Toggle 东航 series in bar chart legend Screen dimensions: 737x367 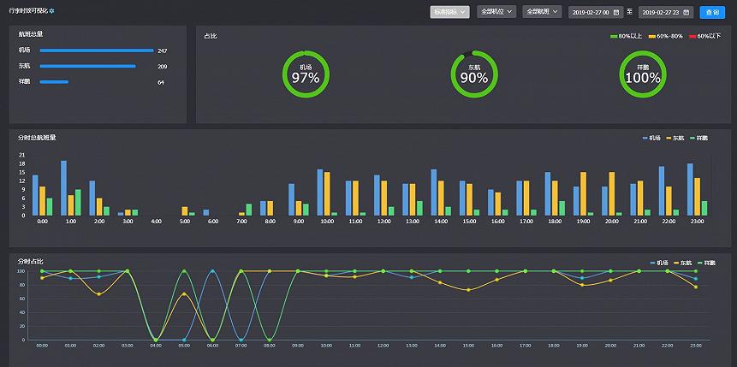click(669, 137)
